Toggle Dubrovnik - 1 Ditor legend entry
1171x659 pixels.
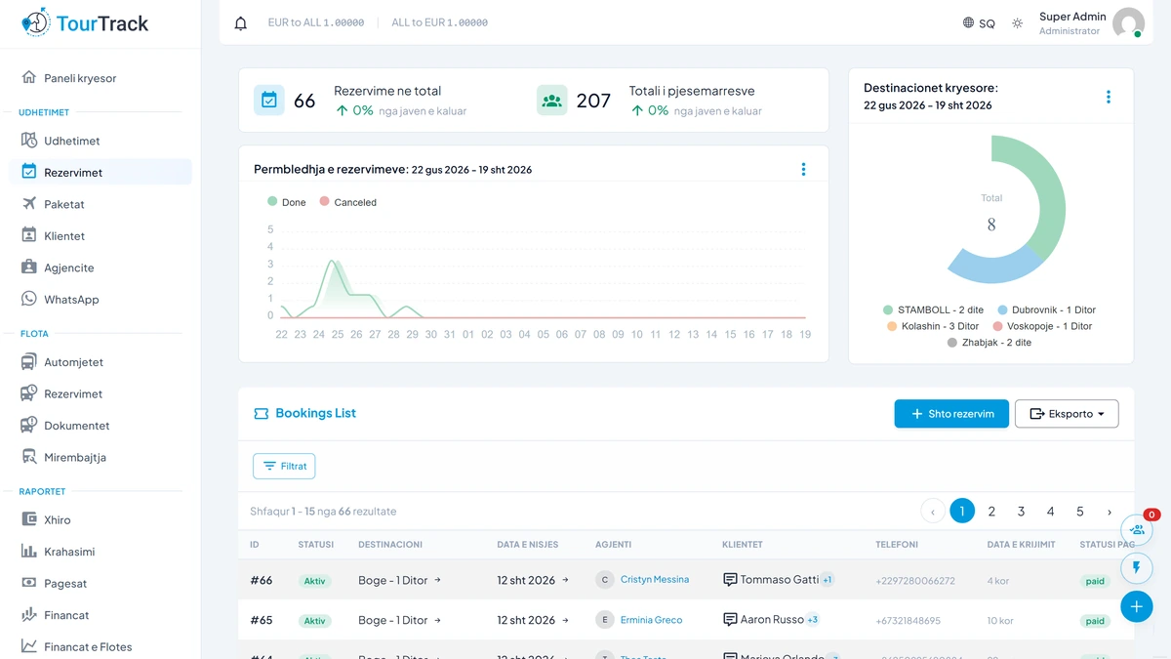point(1046,309)
